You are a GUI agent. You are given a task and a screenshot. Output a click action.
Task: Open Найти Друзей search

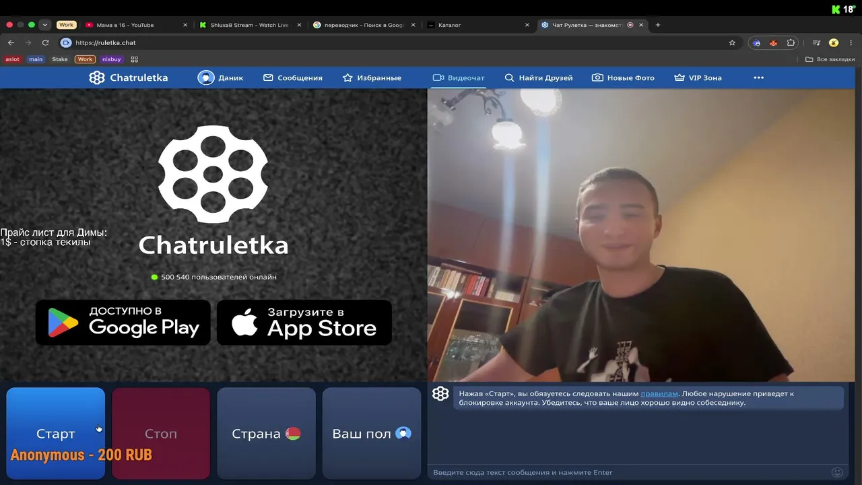(539, 77)
